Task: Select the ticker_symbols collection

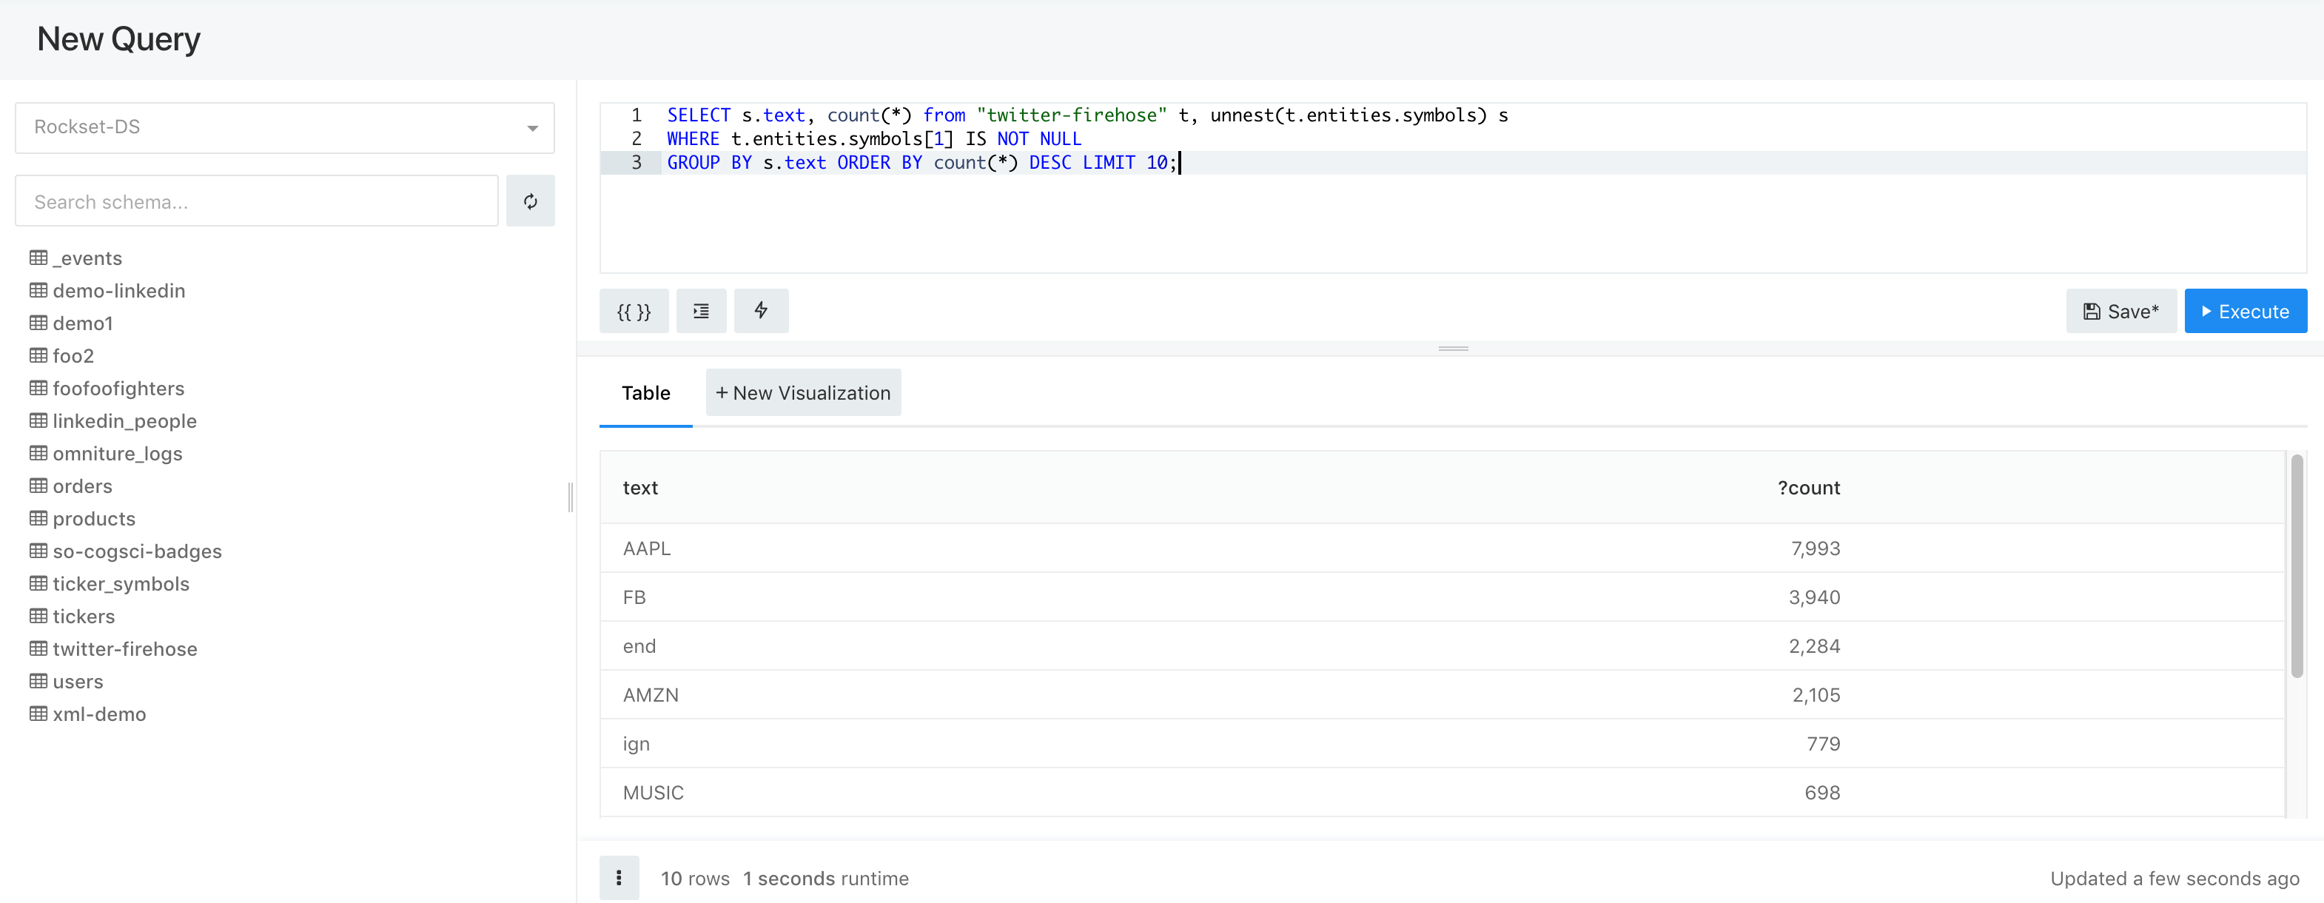Action: 120,581
